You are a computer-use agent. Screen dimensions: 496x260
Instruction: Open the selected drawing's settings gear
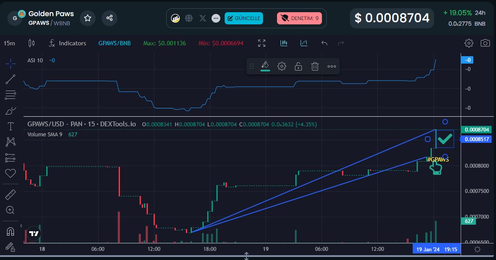pyautogui.click(x=281, y=66)
